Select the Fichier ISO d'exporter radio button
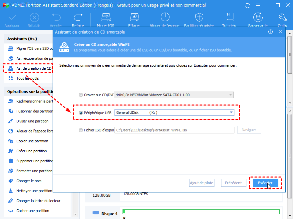 [x=81, y=130]
